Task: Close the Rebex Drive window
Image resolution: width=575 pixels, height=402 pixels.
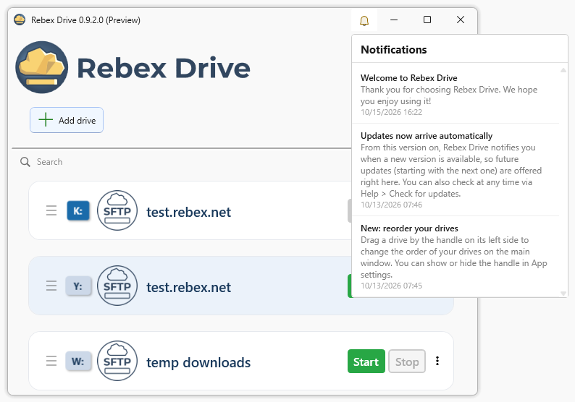Action: (x=461, y=20)
